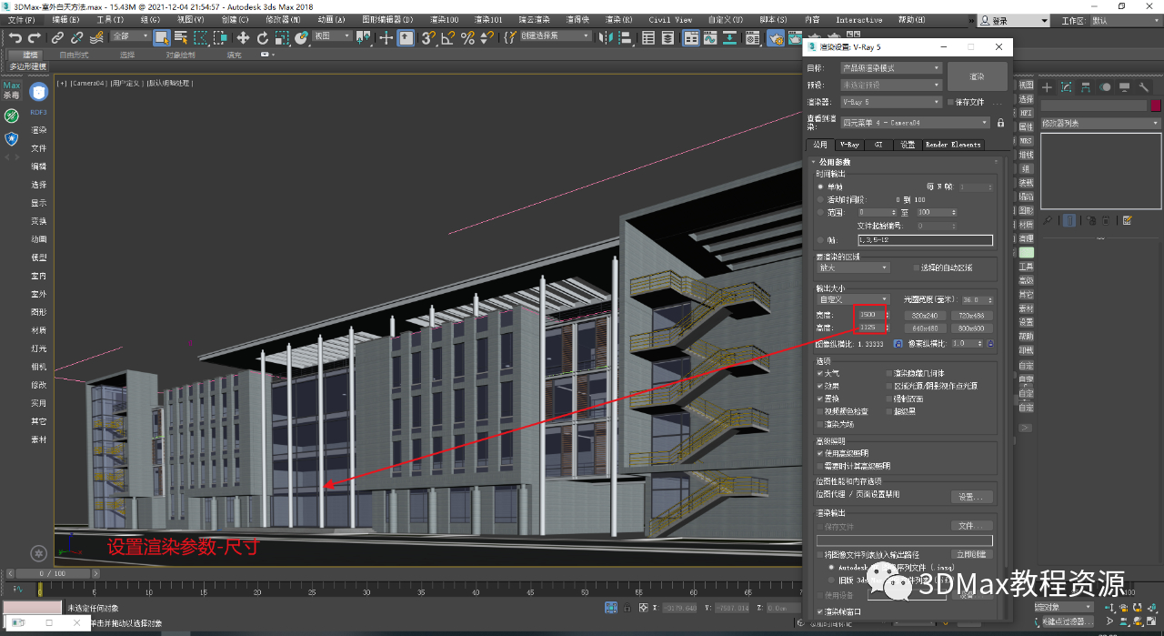Open the 要渲染的区域 放大 dropdown
The height and width of the screenshot is (636, 1164).
[853, 268]
